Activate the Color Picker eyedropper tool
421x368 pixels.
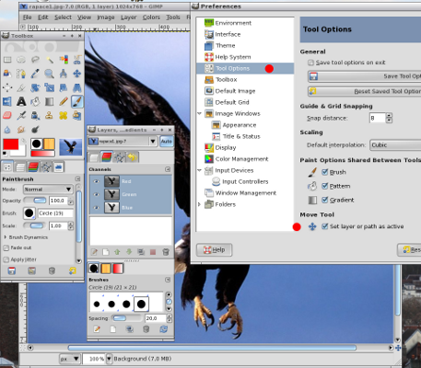click(x=35, y=74)
